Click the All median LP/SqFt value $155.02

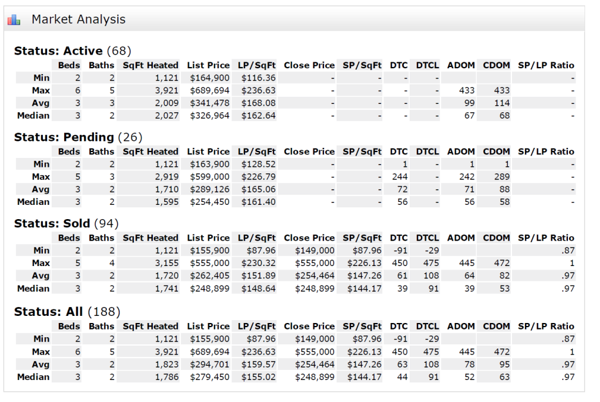(x=258, y=377)
